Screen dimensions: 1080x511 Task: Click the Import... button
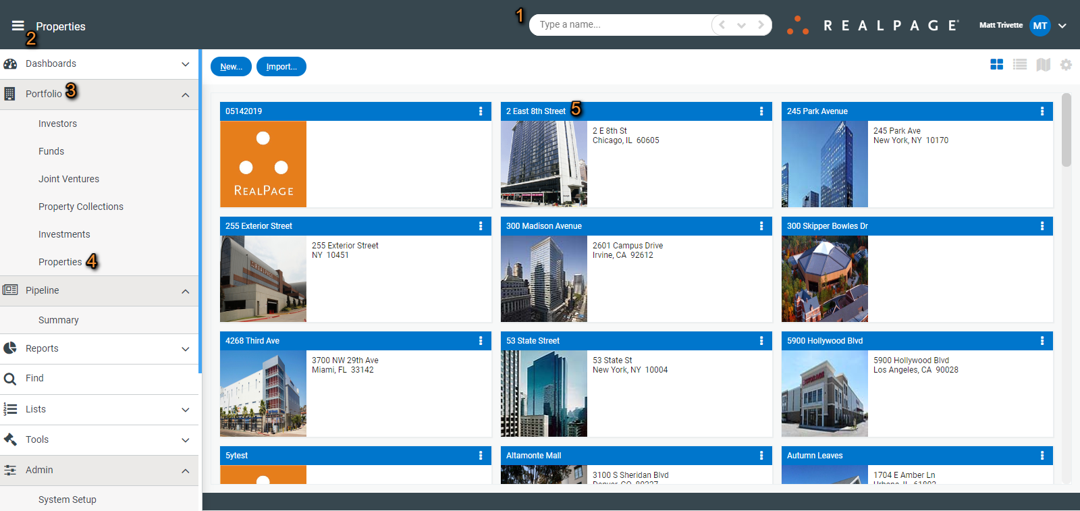281,66
